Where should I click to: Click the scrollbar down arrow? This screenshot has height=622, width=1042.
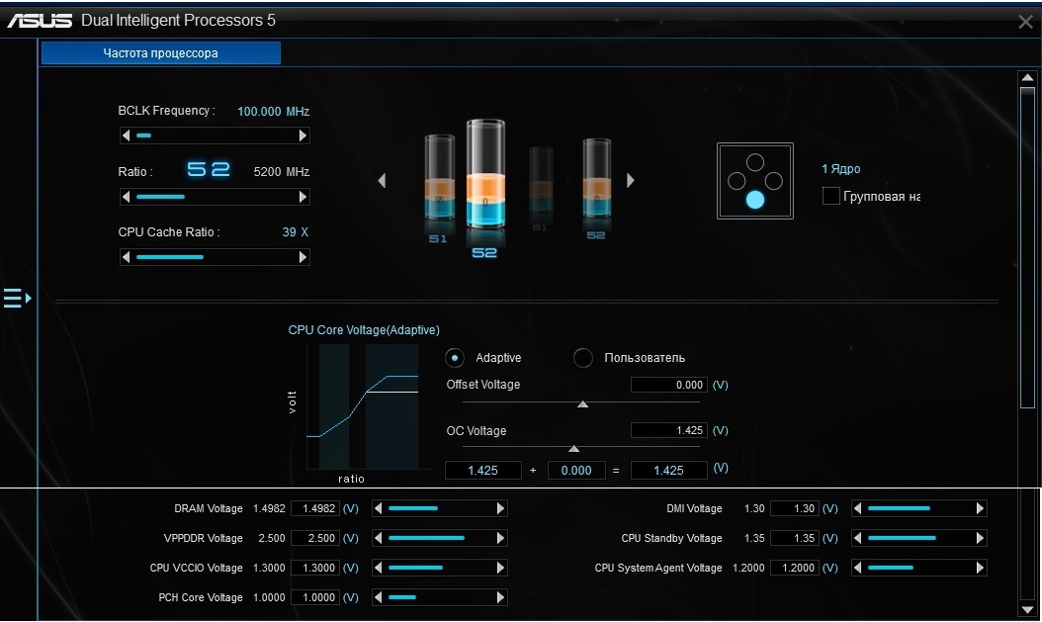(1027, 609)
